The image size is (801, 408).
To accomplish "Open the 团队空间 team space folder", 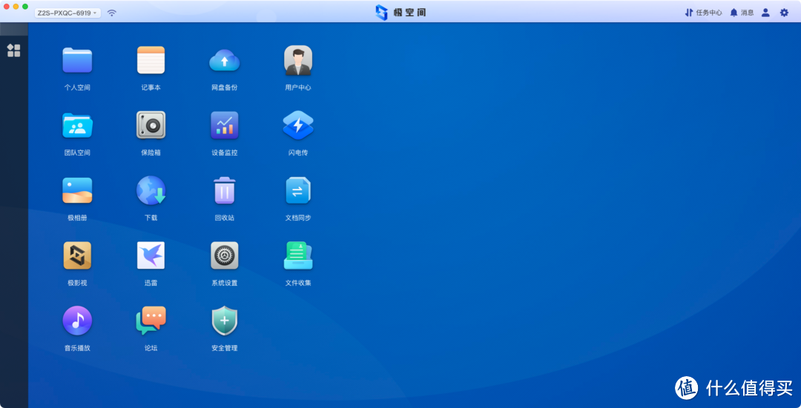I will [77, 125].
